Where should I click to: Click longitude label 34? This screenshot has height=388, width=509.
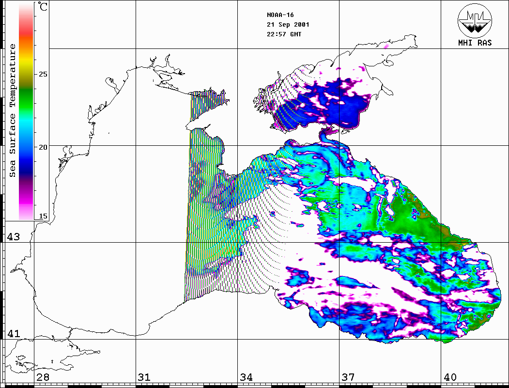246,377
